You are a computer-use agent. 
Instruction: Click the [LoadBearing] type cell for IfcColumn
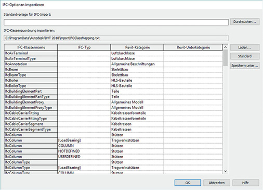tap(84, 141)
